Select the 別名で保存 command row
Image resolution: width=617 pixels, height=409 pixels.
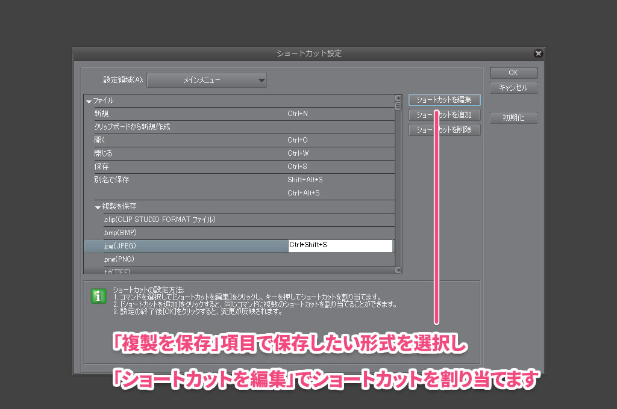tap(181, 180)
